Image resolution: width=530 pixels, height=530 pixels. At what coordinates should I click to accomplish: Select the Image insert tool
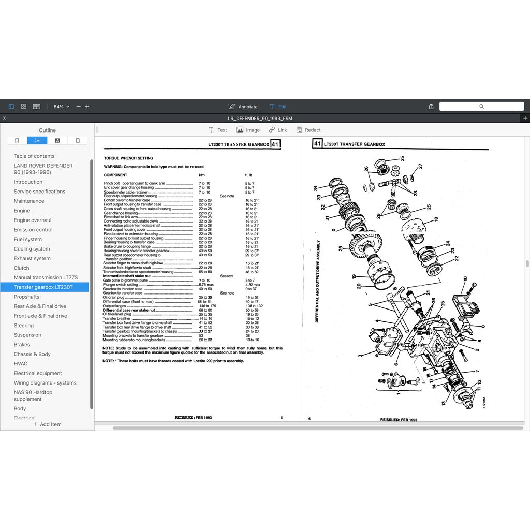[248, 130]
